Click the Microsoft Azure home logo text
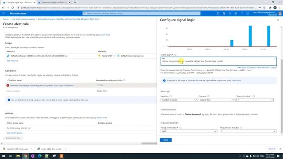Image resolution: width=283 pixels, height=159 pixels. tap(18, 13)
